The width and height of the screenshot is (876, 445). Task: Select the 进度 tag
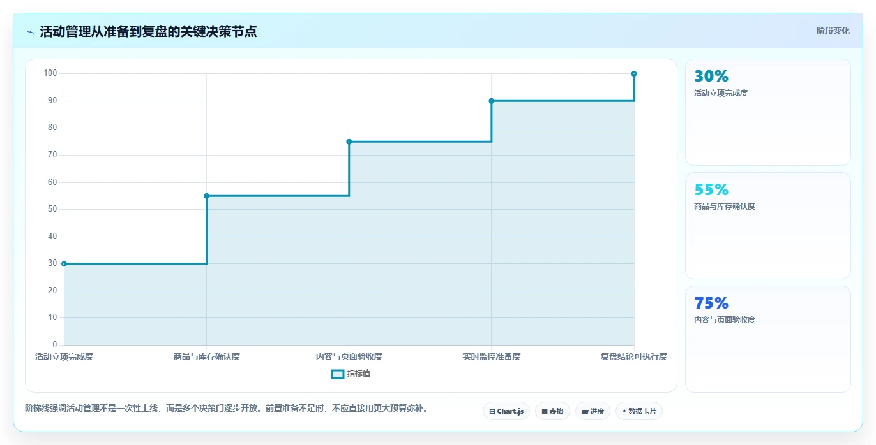click(593, 411)
